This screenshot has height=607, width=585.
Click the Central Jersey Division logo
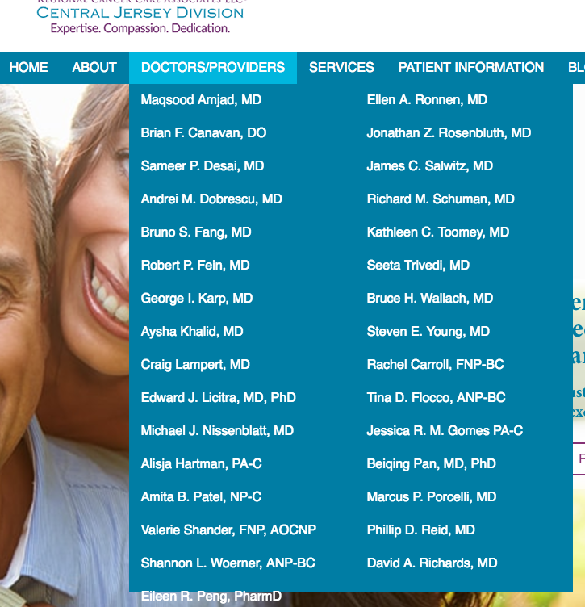(140, 17)
